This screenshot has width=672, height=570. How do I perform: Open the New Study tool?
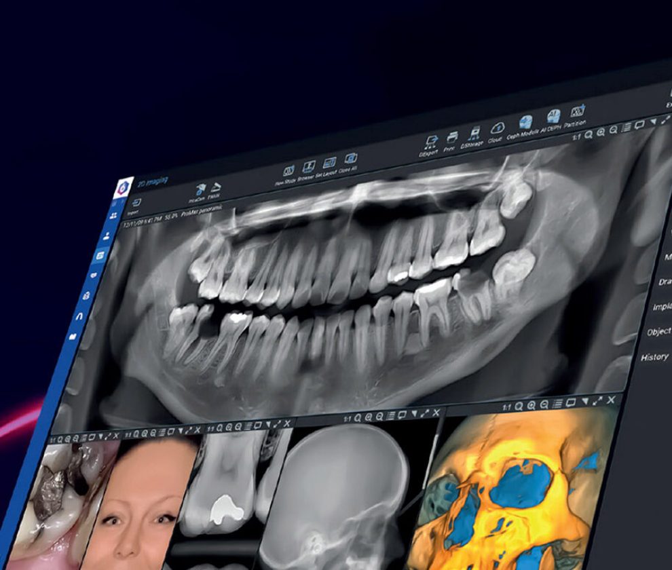pyautogui.click(x=288, y=170)
